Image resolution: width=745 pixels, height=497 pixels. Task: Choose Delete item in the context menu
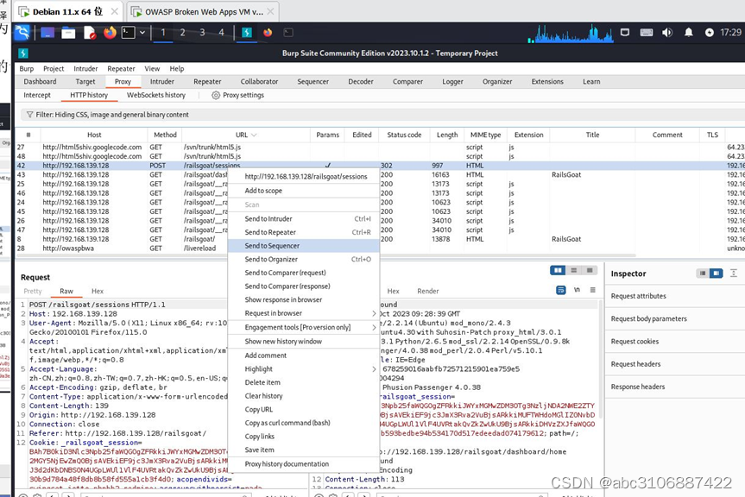(304, 382)
